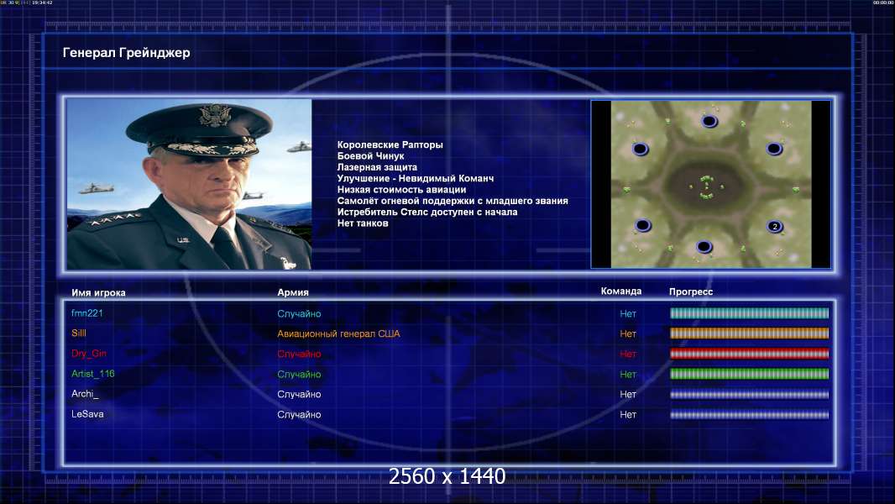Click the 'Армия' column header
Viewport: 895px width, 504px height.
coord(293,292)
